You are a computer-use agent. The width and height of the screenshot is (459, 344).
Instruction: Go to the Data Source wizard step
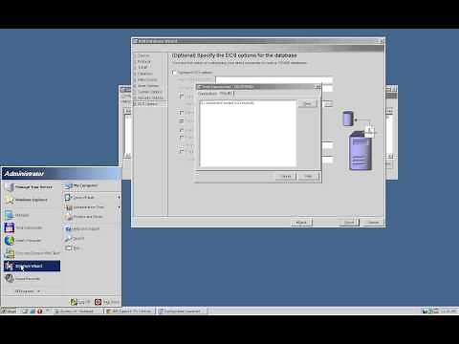(147, 79)
